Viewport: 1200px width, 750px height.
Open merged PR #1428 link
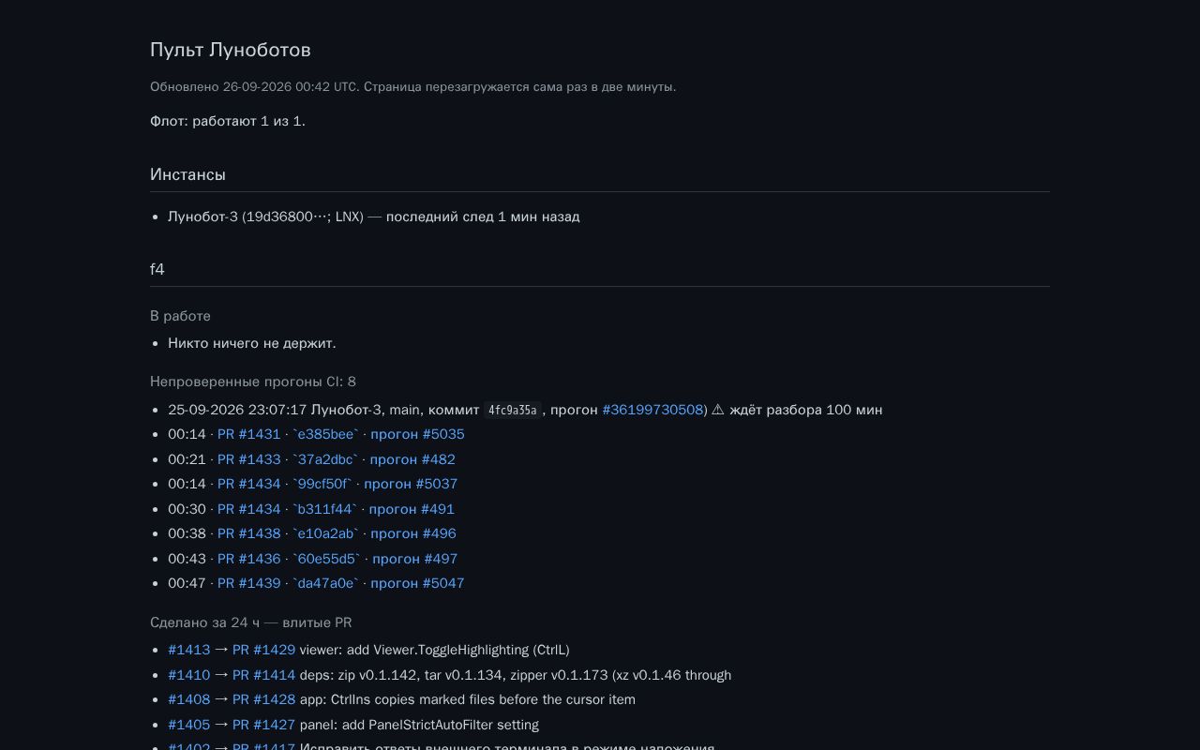(263, 699)
